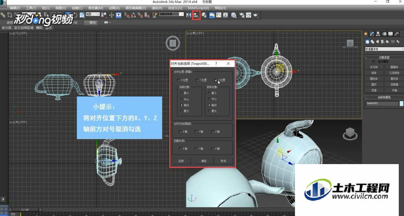
Task: Click the 定义空闲区域 ribbon tab
Action: [23, 28]
